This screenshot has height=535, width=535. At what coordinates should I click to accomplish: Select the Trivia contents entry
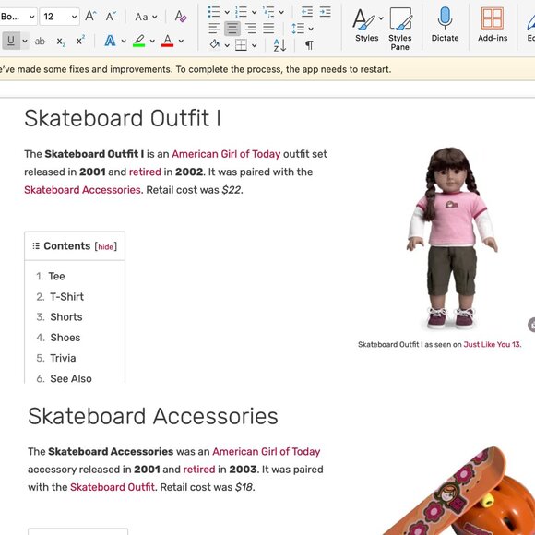pos(63,358)
